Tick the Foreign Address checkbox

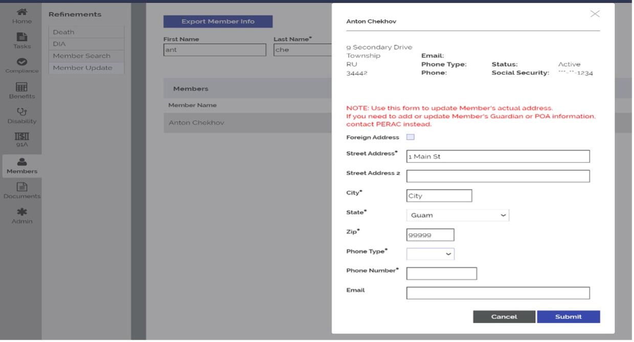(410, 137)
